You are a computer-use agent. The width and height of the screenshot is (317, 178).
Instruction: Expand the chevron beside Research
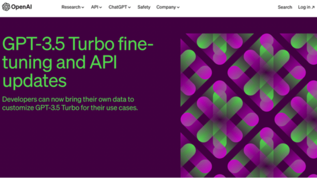(83, 7)
